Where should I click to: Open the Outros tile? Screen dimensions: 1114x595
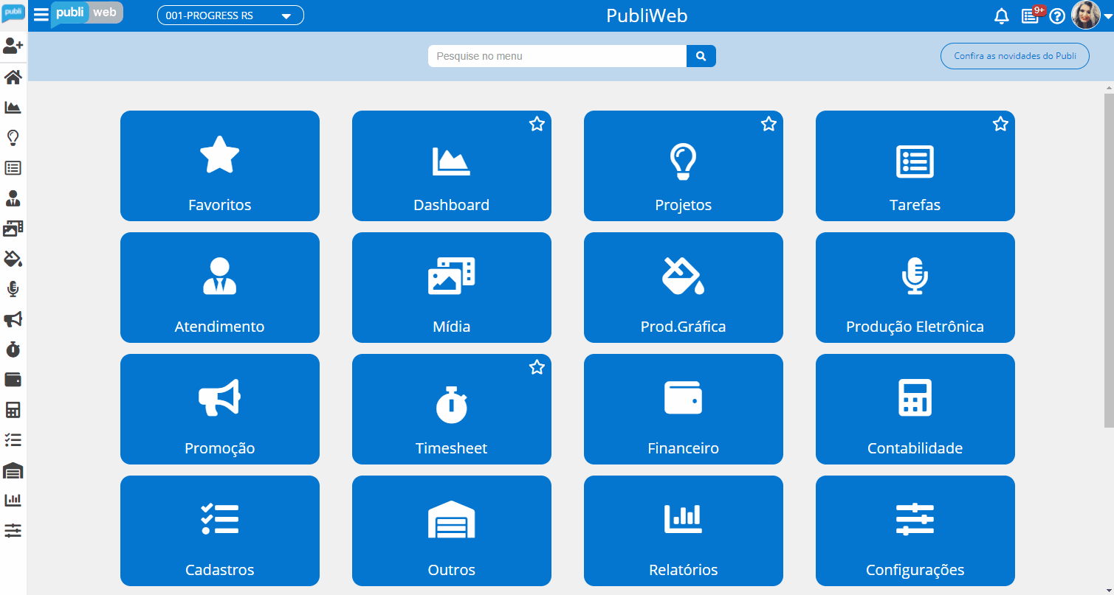(452, 531)
